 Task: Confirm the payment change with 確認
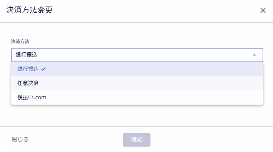coord(137,140)
